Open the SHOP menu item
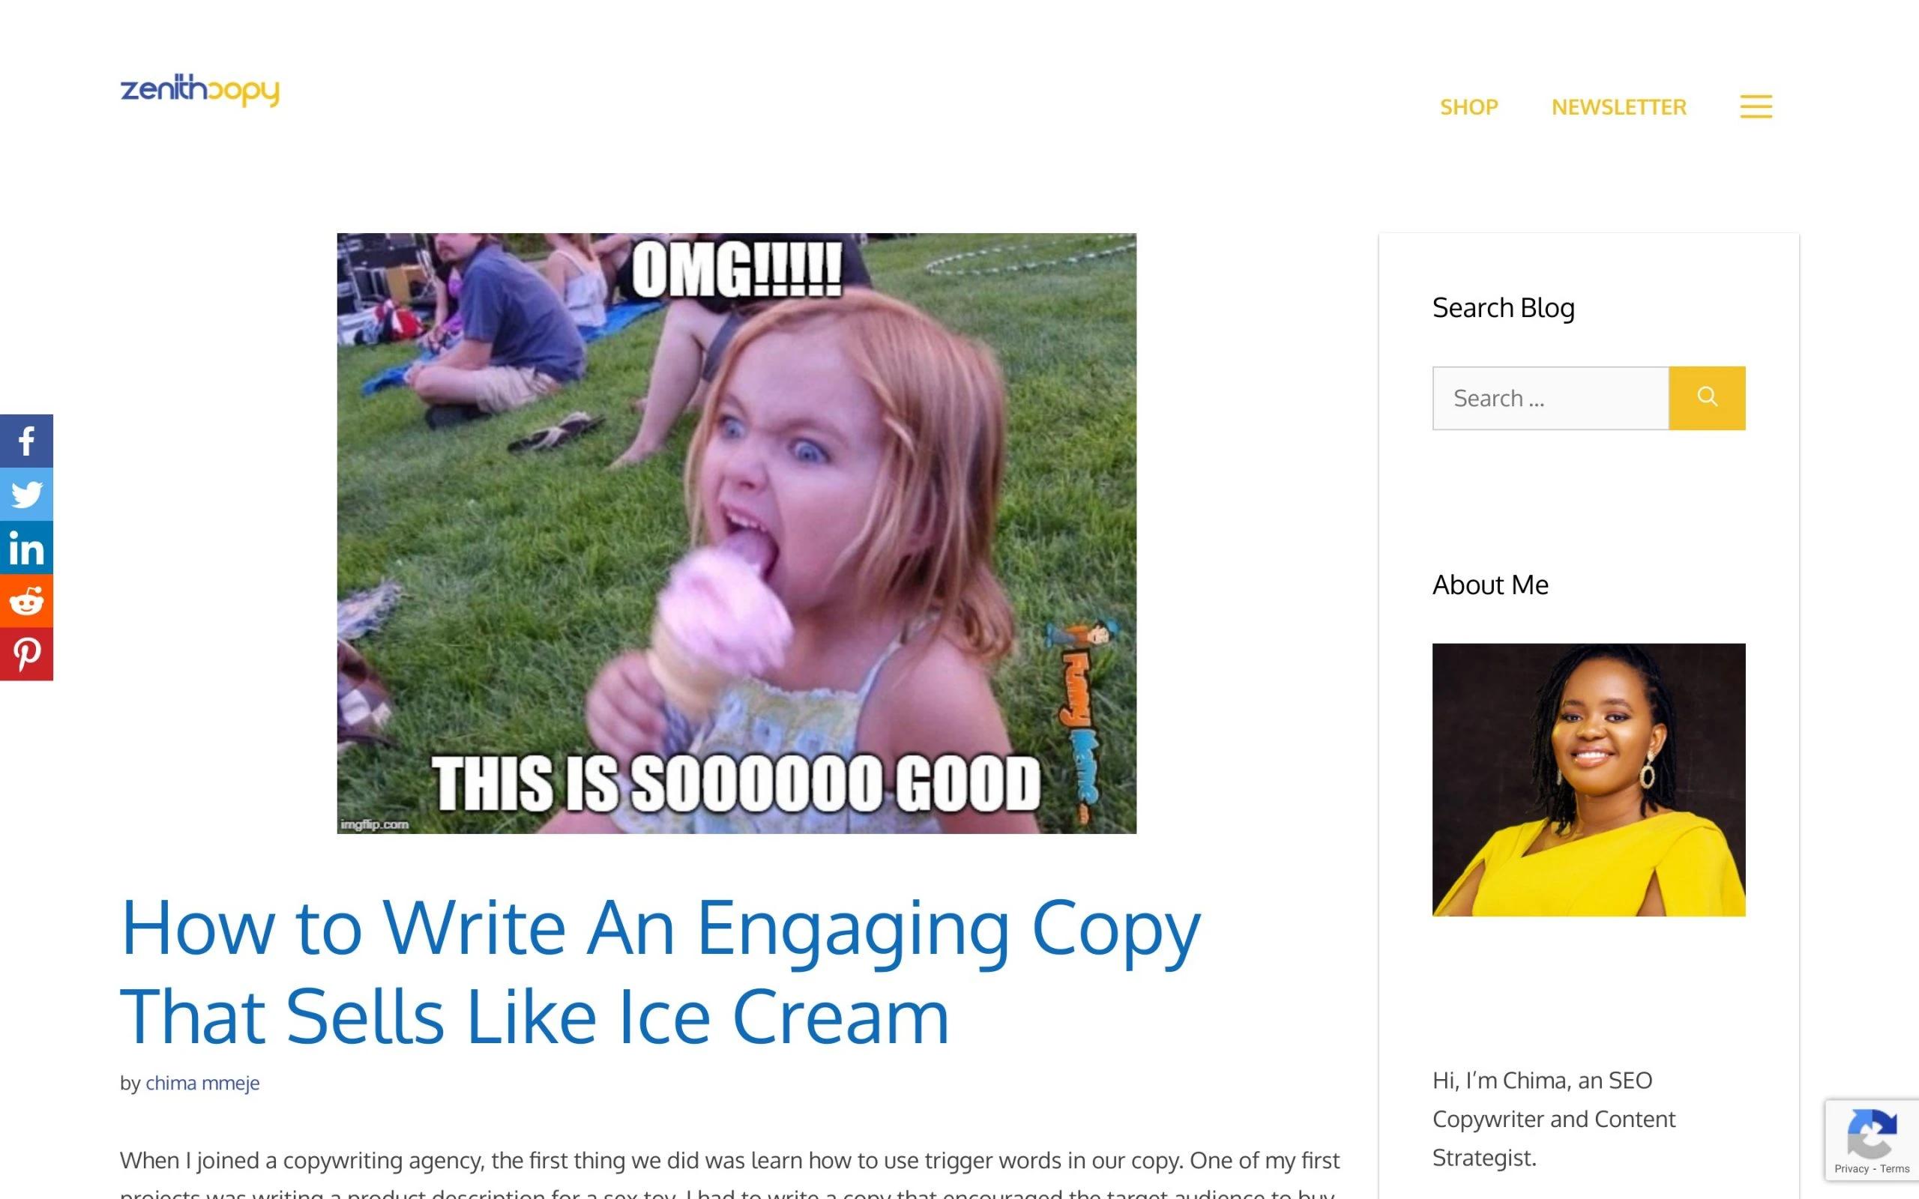Viewport: 1919px width, 1199px height. pos(1468,107)
